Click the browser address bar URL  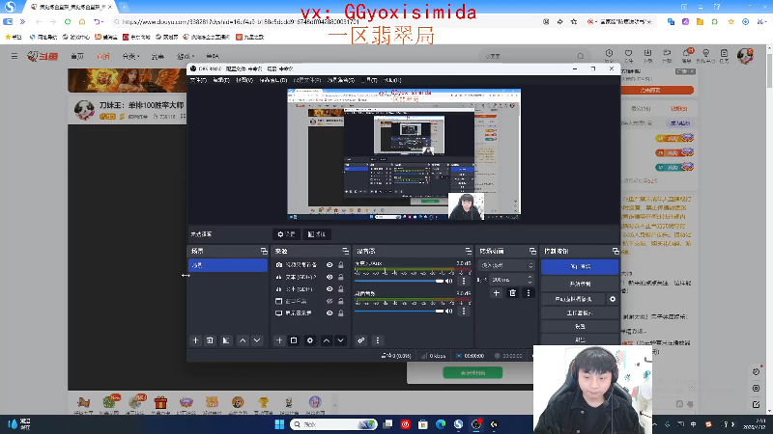(x=240, y=21)
